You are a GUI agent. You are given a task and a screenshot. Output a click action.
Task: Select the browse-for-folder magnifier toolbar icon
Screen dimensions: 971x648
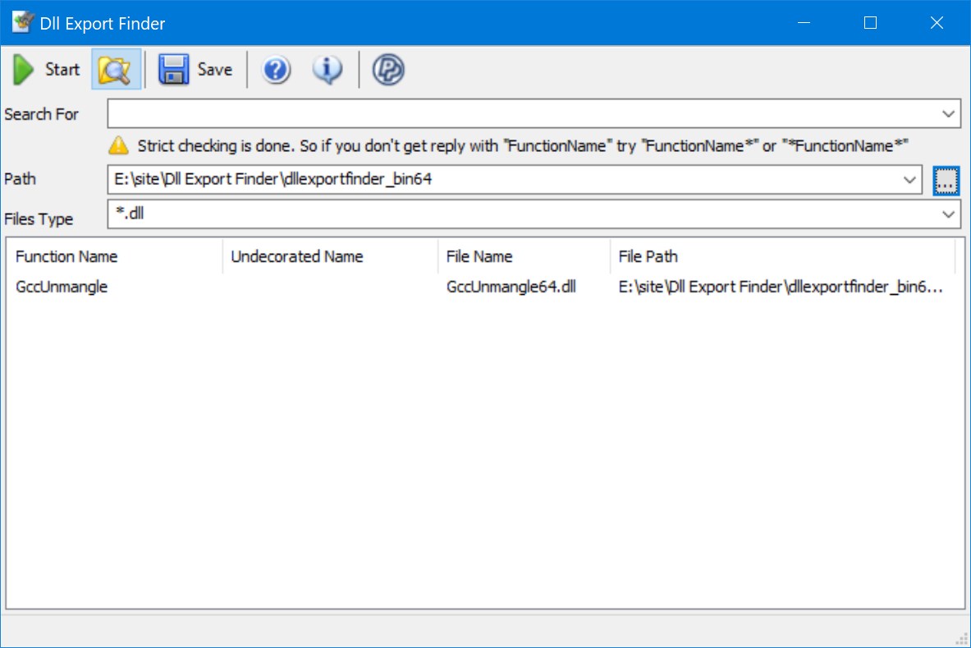(x=114, y=69)
